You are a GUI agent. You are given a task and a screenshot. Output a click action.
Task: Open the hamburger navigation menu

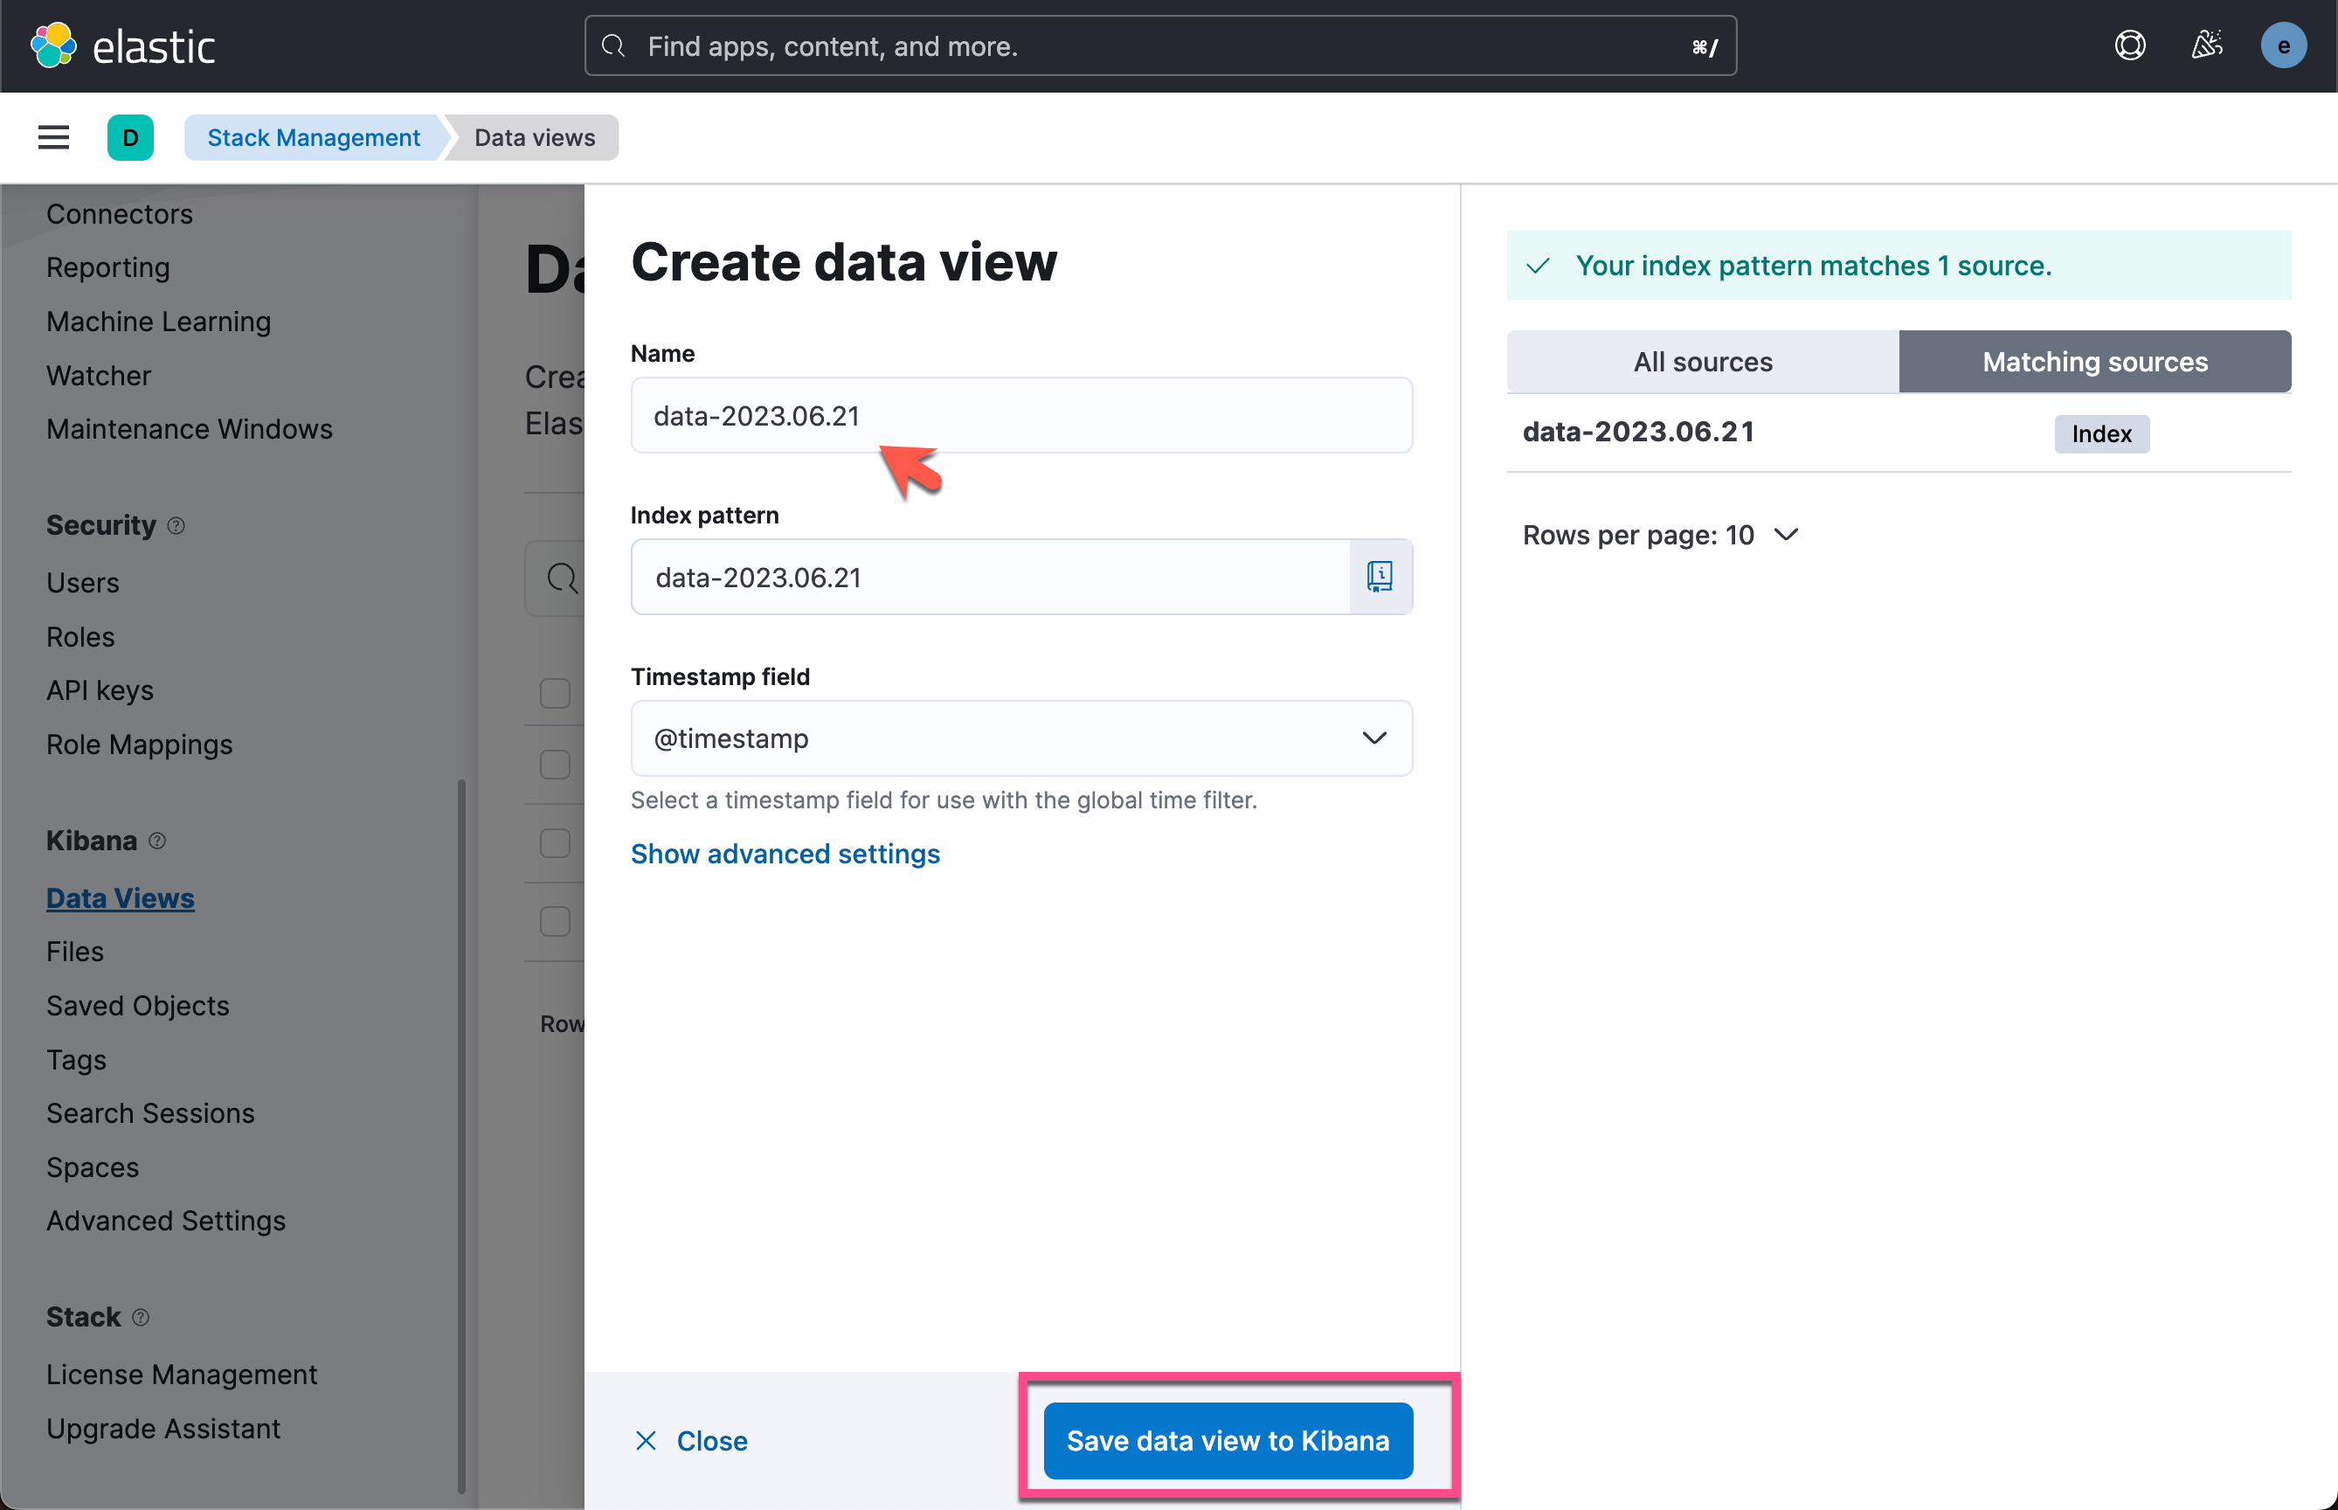[x=53, y=137]
